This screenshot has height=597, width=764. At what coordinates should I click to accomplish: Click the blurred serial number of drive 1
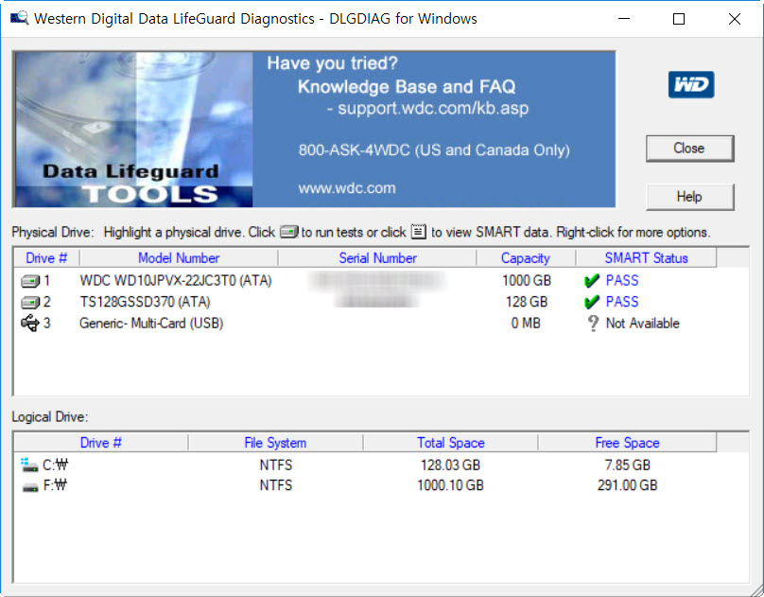[x=377, y=281]
